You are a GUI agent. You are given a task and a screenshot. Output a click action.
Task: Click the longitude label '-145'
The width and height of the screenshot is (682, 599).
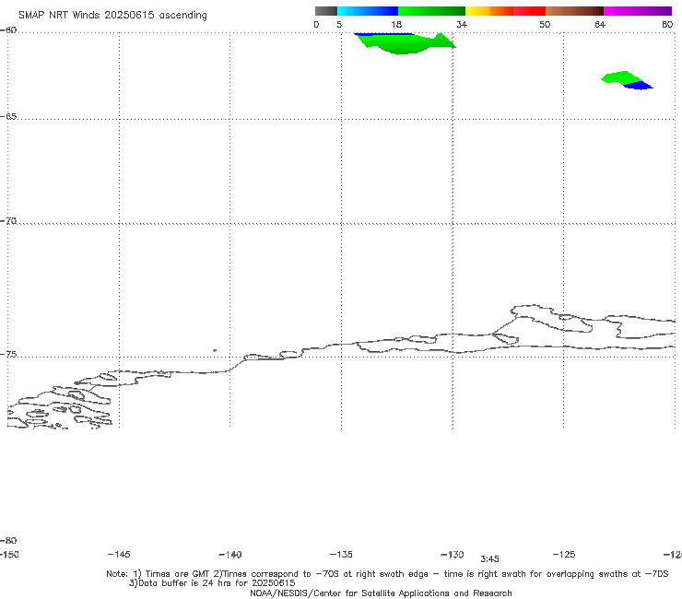[x=119, y=555]
